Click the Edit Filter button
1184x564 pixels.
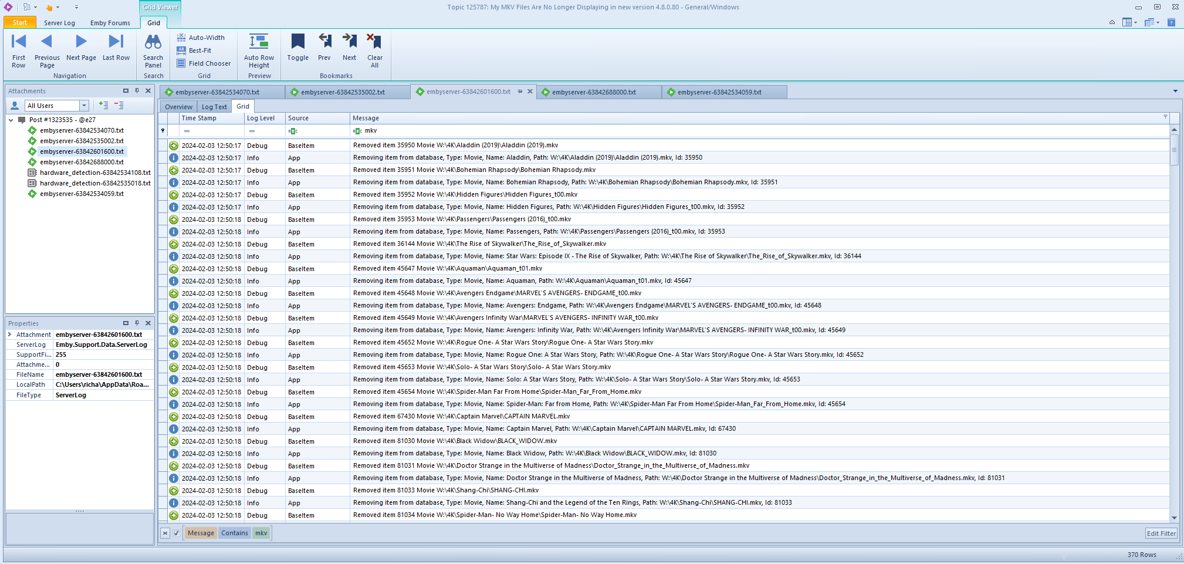point(1161,533)
